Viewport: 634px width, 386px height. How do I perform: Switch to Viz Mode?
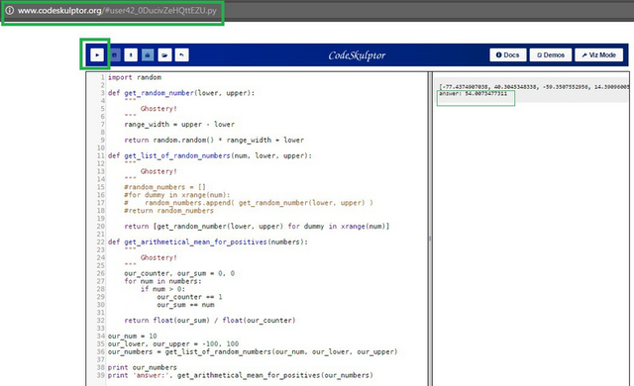pos(598,54)
